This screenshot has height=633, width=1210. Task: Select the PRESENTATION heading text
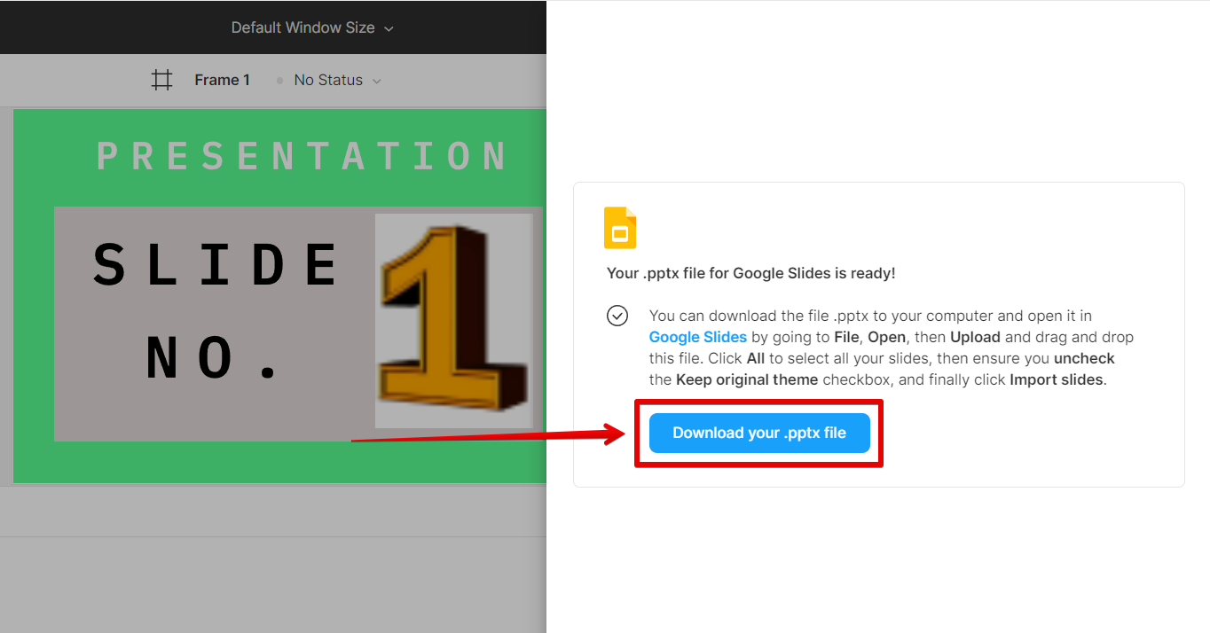click(x=302, y=157)
